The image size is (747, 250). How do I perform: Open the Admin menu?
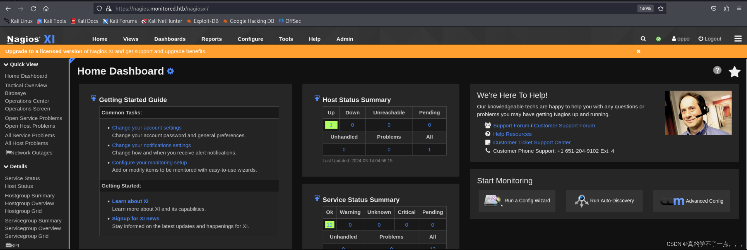(x=345, y=39)
